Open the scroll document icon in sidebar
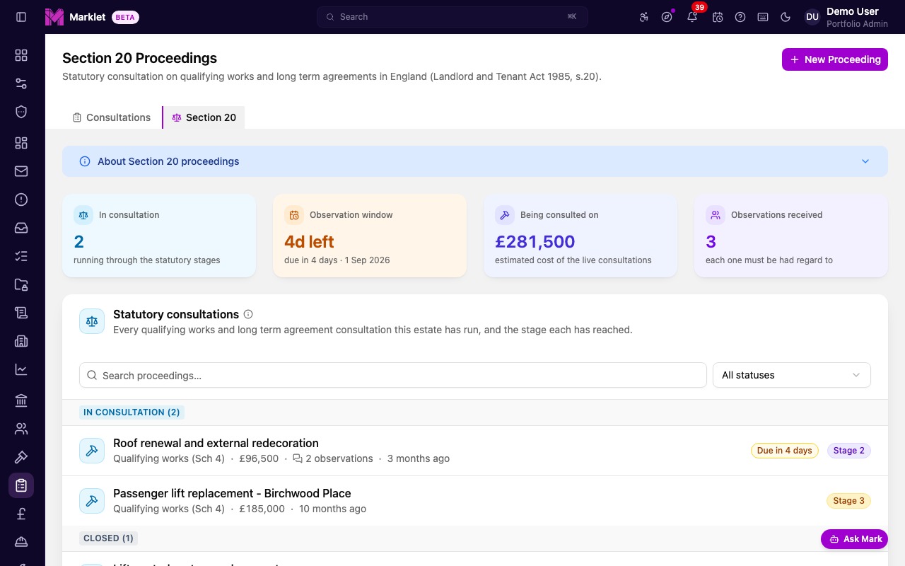The height and width of the screenshot is (566, 905). pos(21,313)
